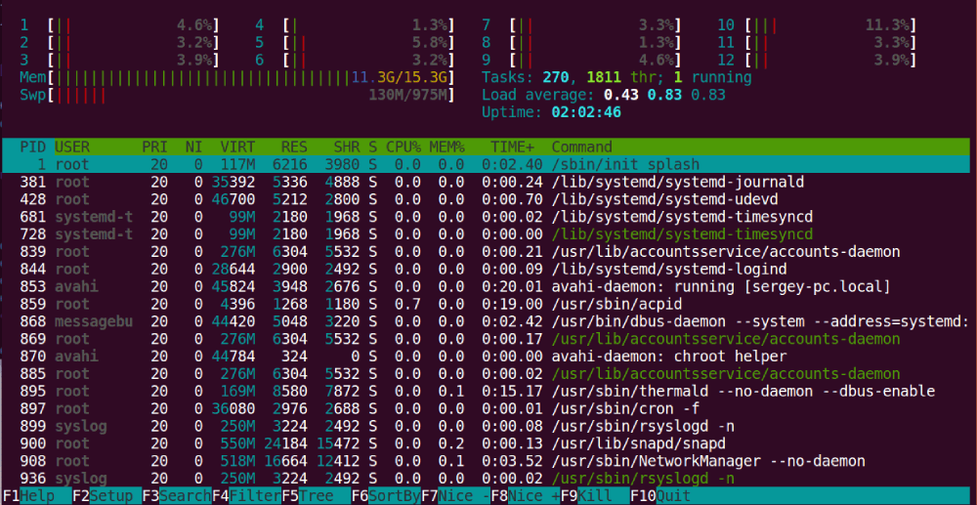This screenshot has width=977, height=505.
Task: Click the Uptime 02:02:46 value
Action: (x=586, y=112)
